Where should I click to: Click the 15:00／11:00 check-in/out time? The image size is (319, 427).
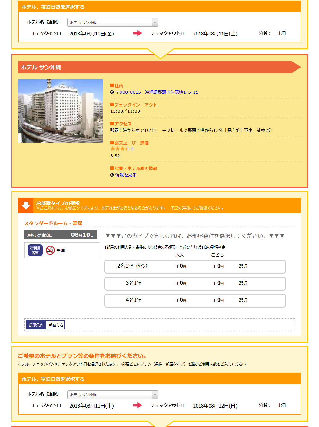[125, 111]
